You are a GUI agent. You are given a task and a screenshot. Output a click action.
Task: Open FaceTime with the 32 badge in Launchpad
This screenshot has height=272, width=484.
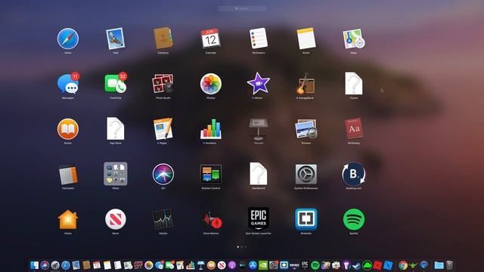point(116,84)
